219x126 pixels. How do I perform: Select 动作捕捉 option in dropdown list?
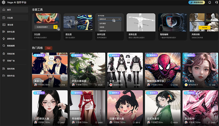pyautogui.click(x=103, y=24)
